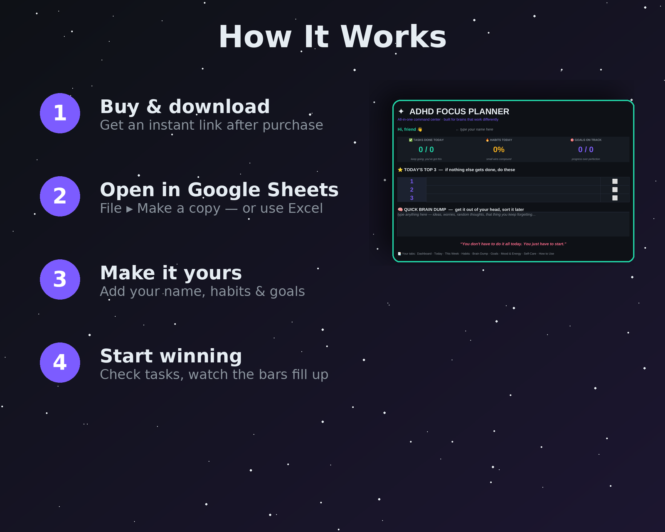Click the pink 'You just have to start' quote

(513, 244)
